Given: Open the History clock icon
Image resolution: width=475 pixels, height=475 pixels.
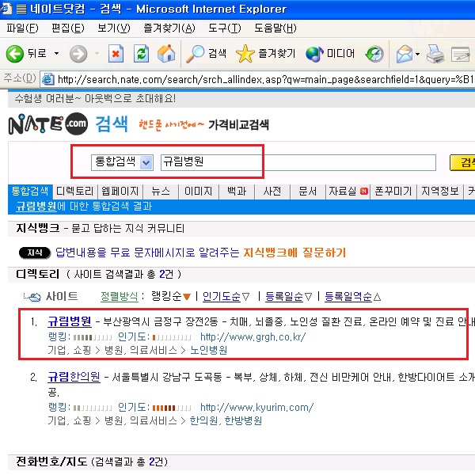Looking at the screenshot, I should (374, 54).
